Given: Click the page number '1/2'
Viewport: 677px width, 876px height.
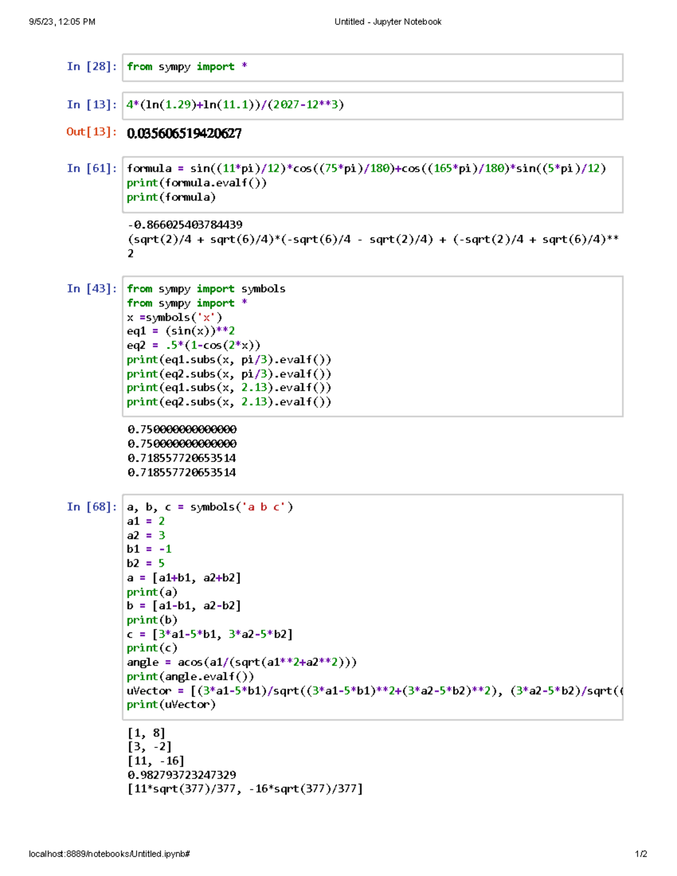Looking at the screenshot, I should [x=642, y=853].
